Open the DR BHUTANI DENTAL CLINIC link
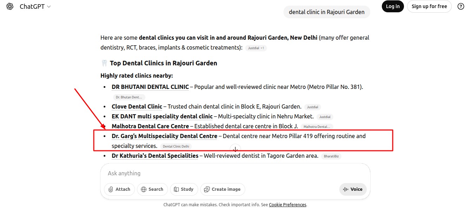 [x=150, y=87]
